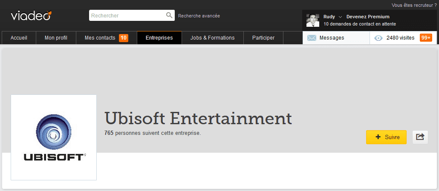Click the Messages envelope icon
Viewport: 439px width, 191px height.
(x=311, y=38)
